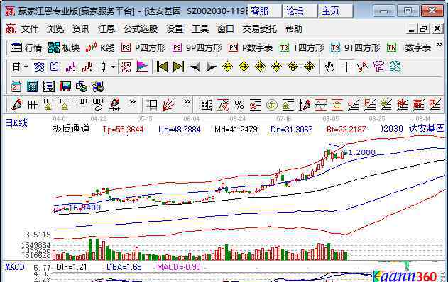The height and width of the screenshot is (282, 448).
Task: Open the 浏览 menu
Action: click(x=55, y=29)
